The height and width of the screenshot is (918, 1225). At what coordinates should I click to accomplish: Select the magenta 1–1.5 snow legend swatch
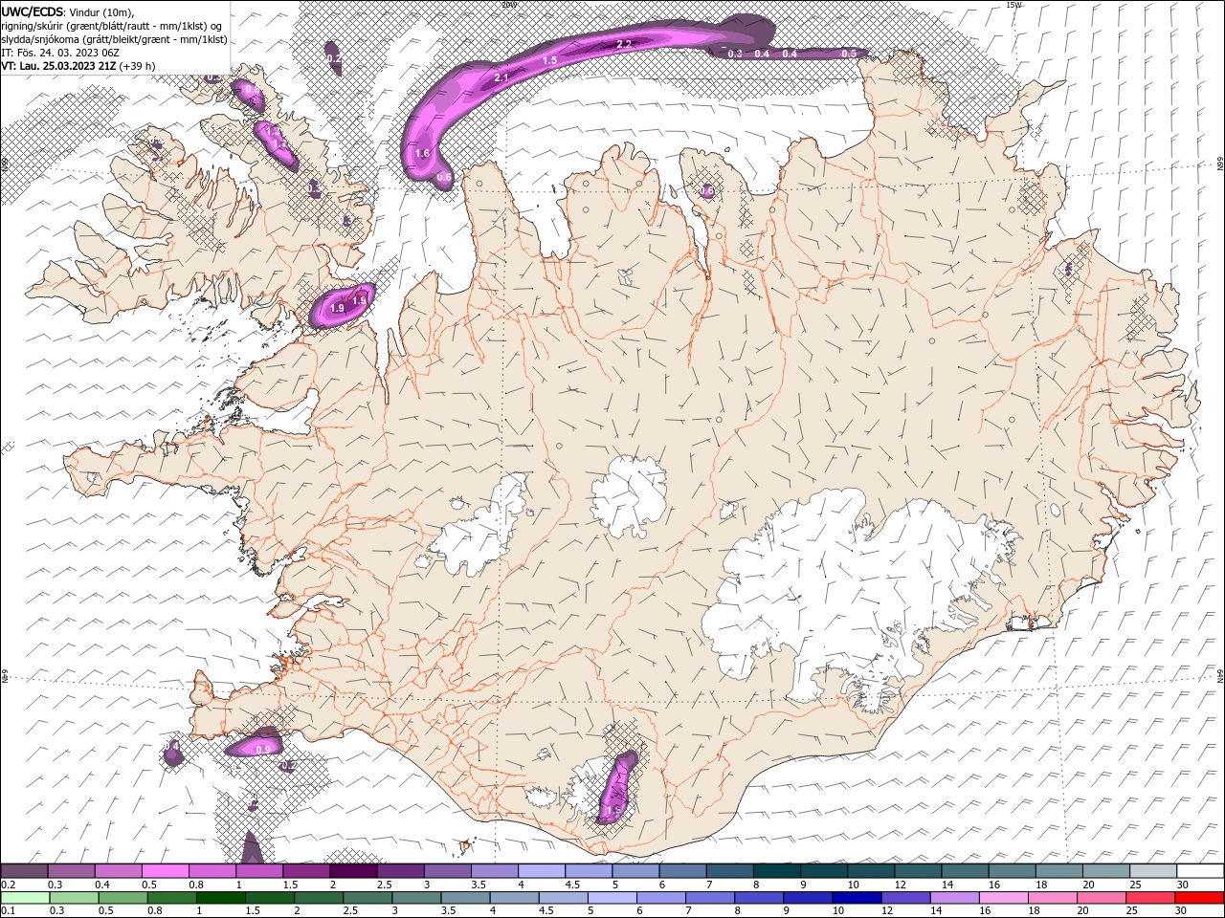coord(259,871)
